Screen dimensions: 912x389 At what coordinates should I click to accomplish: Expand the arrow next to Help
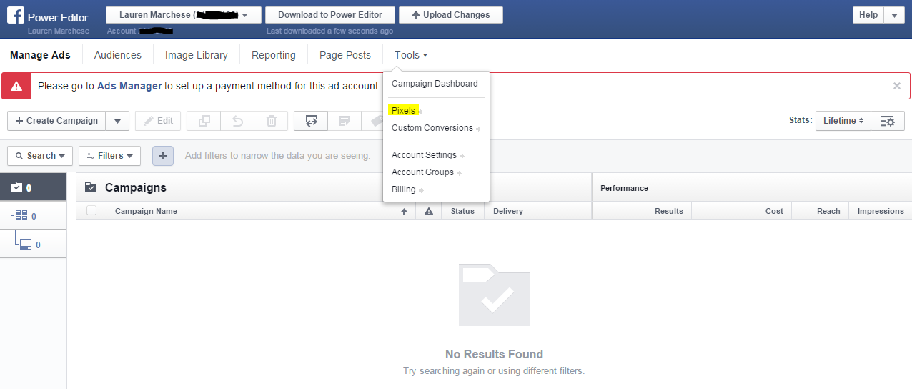coord(894,15)
